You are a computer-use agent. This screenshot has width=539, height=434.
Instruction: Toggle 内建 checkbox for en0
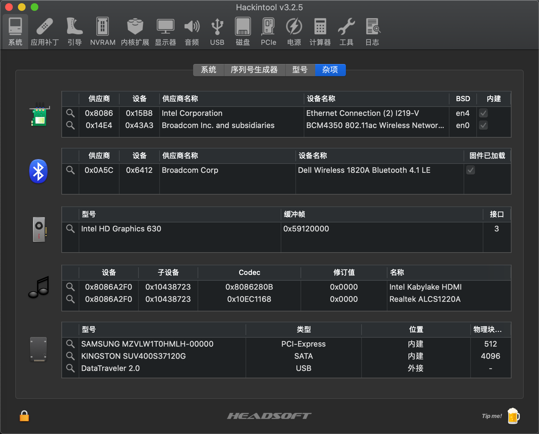pyautogui.click(x=483, y=125)
